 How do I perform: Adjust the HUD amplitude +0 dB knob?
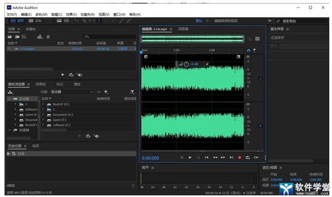(186, 64)
